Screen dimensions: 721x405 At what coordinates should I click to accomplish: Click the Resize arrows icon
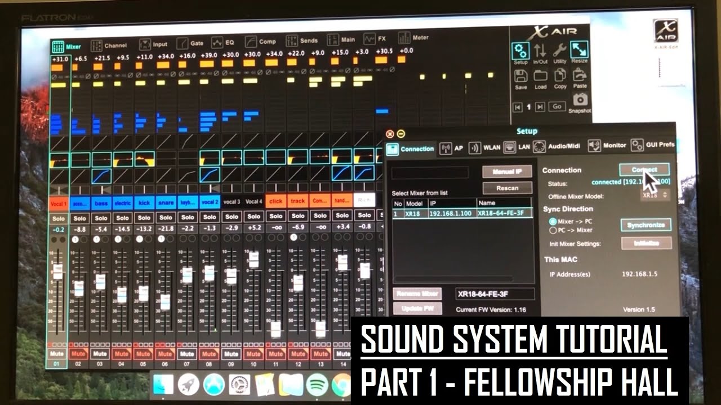pyautogui.click(x=579, y=50)
